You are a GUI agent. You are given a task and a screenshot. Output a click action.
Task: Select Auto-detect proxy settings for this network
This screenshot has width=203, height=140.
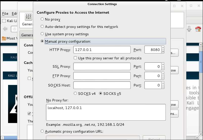pyautogui.click(x=42, y=27)
